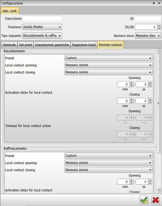
Task: Click the vertical scrollbar thumb
Action: point(158,103)
